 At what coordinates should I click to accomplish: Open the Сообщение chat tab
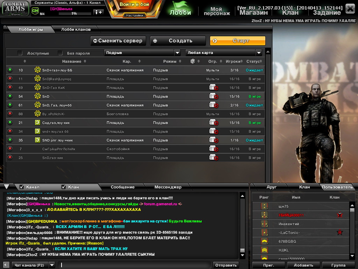[123, 187]
